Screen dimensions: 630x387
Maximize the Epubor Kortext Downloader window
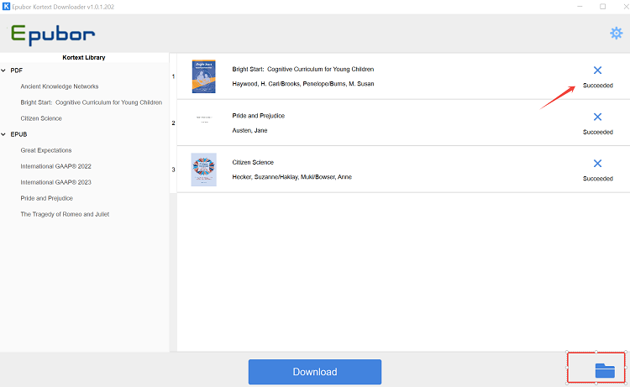tap(602, 7)
